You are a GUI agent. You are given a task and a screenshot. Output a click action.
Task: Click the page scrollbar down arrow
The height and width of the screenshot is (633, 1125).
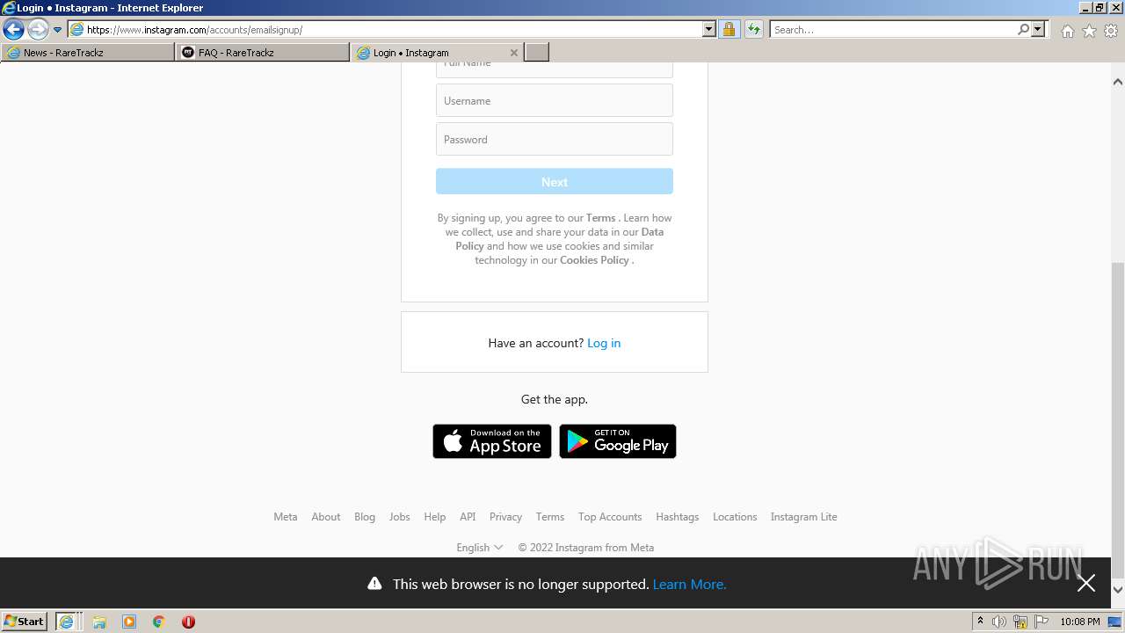tap(1118, 590)
